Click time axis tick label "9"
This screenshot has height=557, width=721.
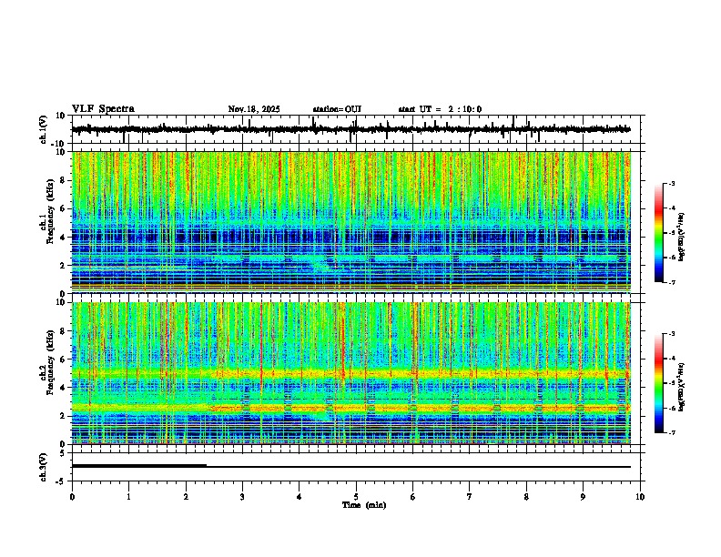[583, 497]
